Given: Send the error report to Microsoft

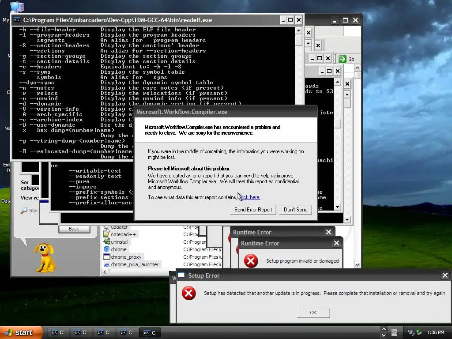Looking at the screenshot, I should pos(253,210).
